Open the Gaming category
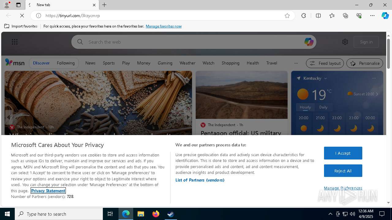Viewport: 392px width, 220px height. [x=165, y=63]
